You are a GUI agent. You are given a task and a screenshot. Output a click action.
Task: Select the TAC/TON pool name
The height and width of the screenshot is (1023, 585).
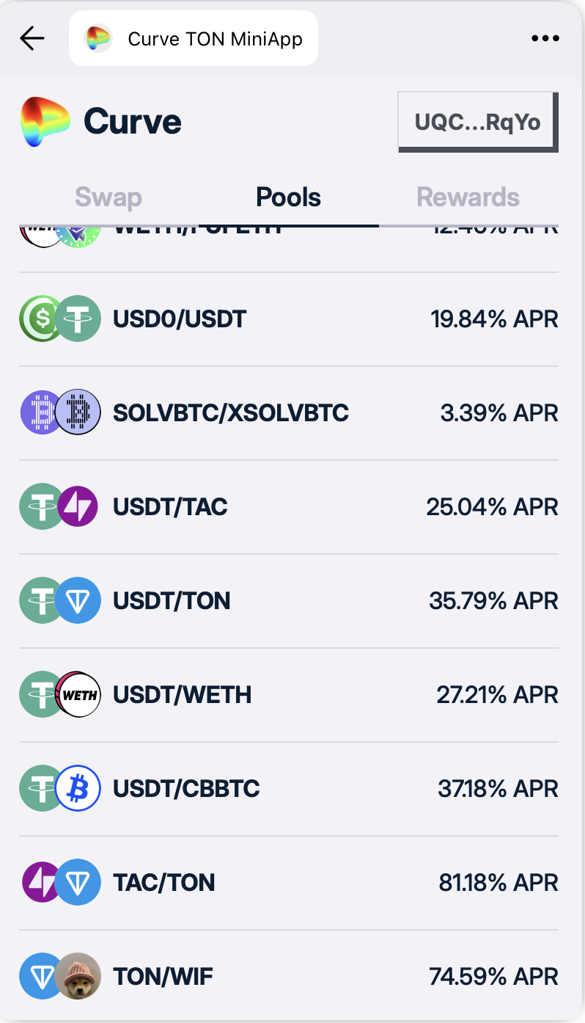(x=163, y=882)
